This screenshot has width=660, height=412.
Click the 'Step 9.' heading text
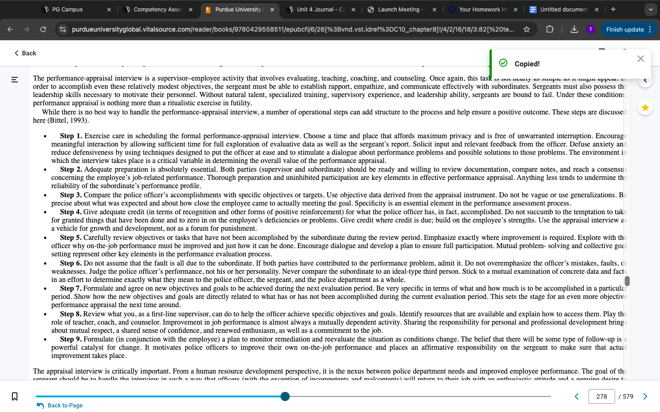click(x=71, y=339)
